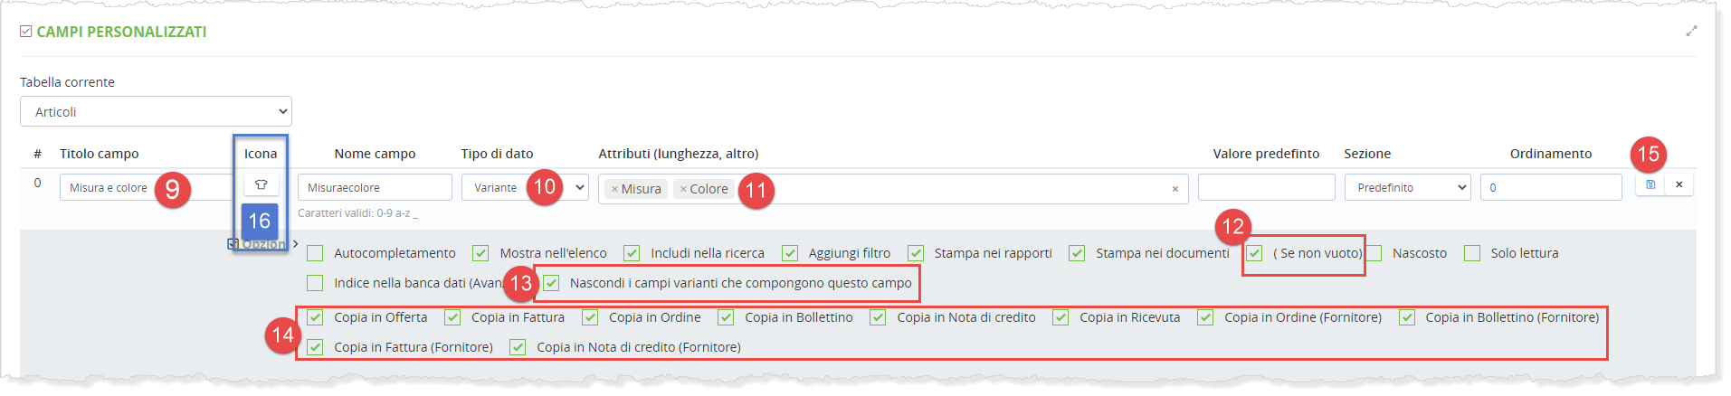This screenshot has width=1731, height=396.
Task: Clear all attributes with the x icon
Action: [x=1175, y=190]
